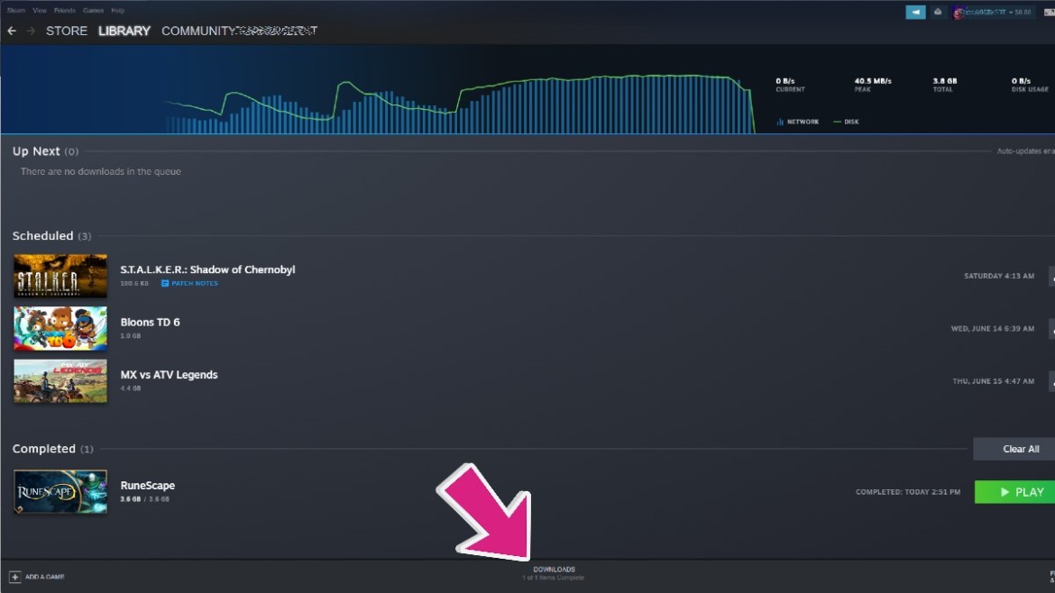Click the back navigation arrow
Viewport: 1055px width, 593px height.
click(x=12, y=32)
